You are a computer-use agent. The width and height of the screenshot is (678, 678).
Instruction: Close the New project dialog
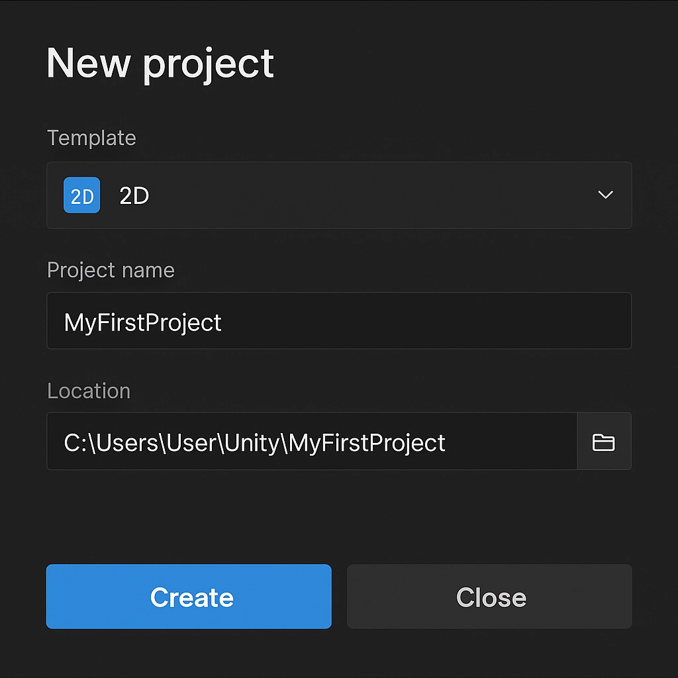coord(489,597)
